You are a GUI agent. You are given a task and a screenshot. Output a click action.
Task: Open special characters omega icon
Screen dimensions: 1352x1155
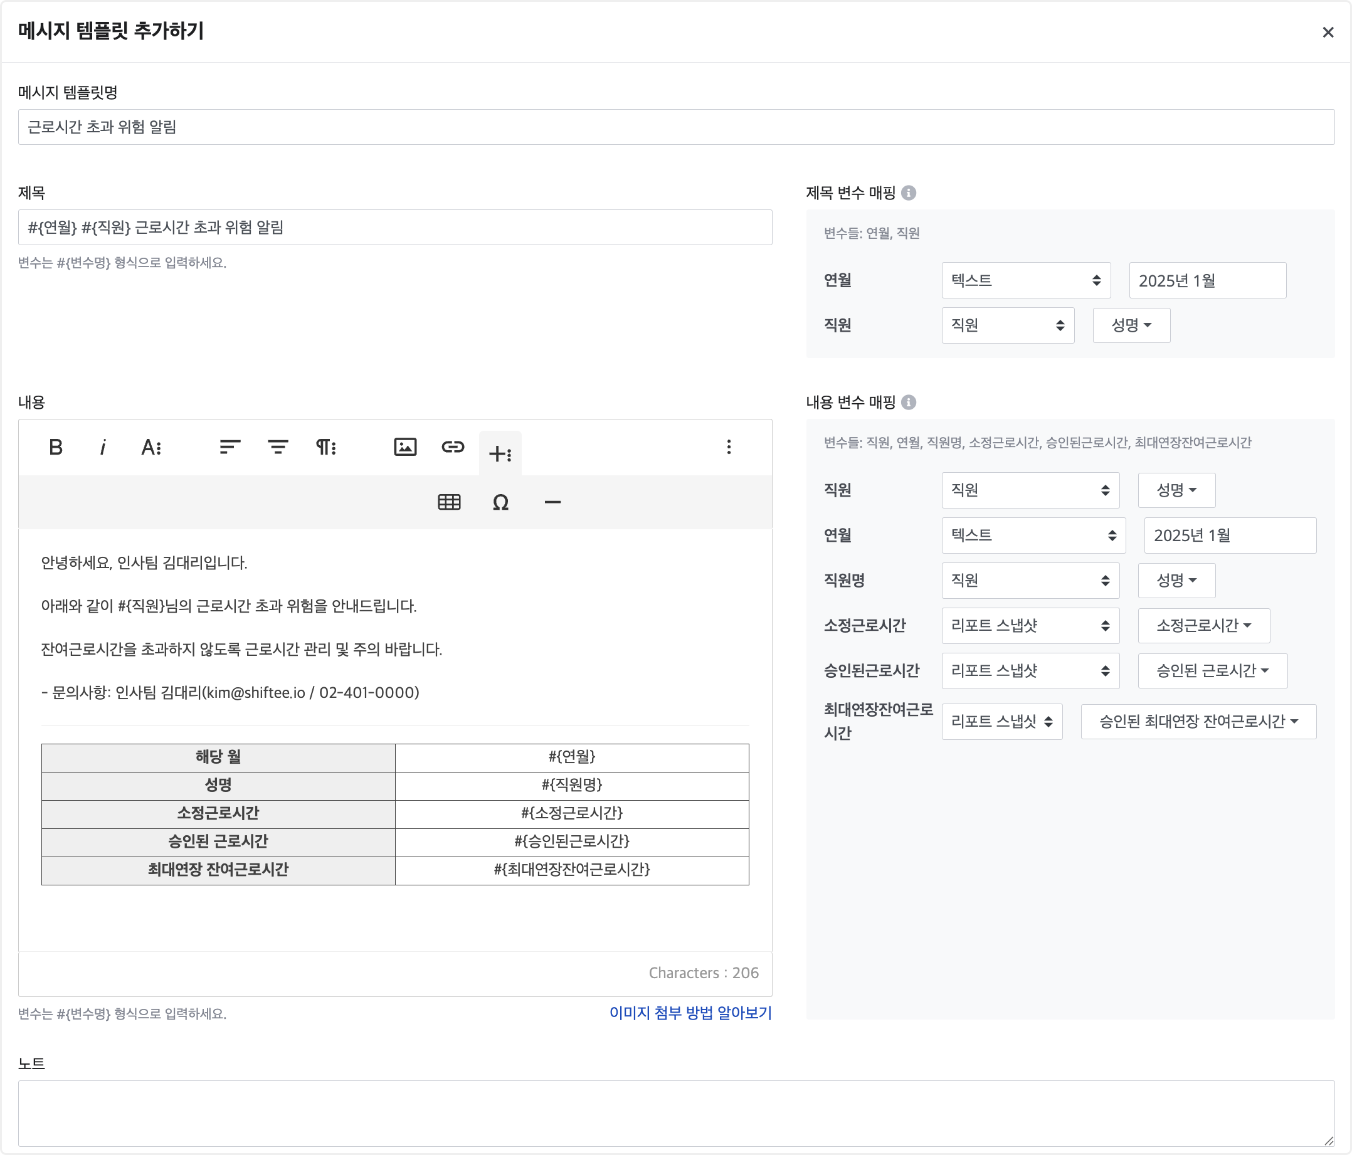500,502
